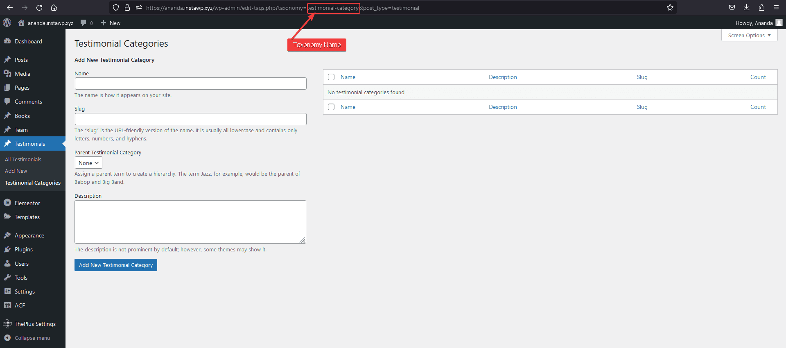Click the WordPress logo in the admin bar
The height and width of the screenshot is (348, 786).
(7, 23)
